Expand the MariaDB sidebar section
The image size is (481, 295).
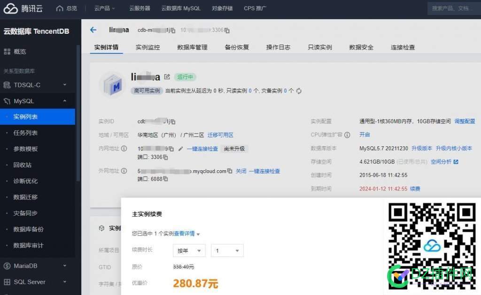point(65,265)
